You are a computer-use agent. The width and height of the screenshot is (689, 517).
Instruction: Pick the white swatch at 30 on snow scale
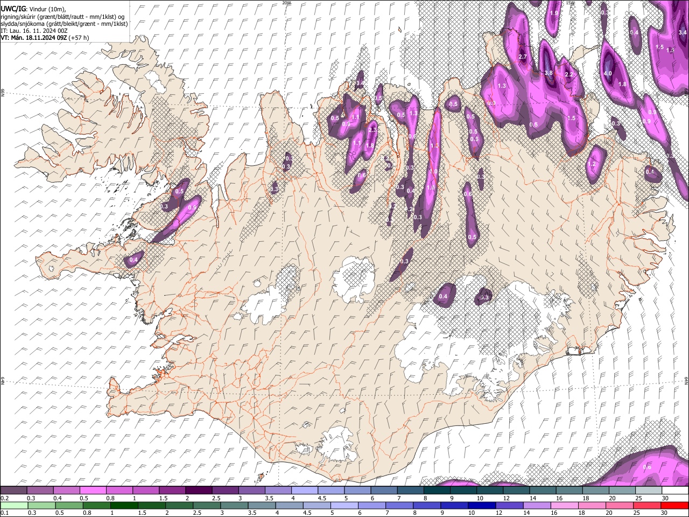coord(675,491)
